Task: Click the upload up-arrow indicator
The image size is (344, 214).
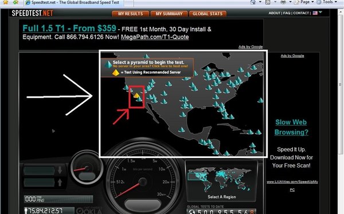Action: (x=60, y=182)
